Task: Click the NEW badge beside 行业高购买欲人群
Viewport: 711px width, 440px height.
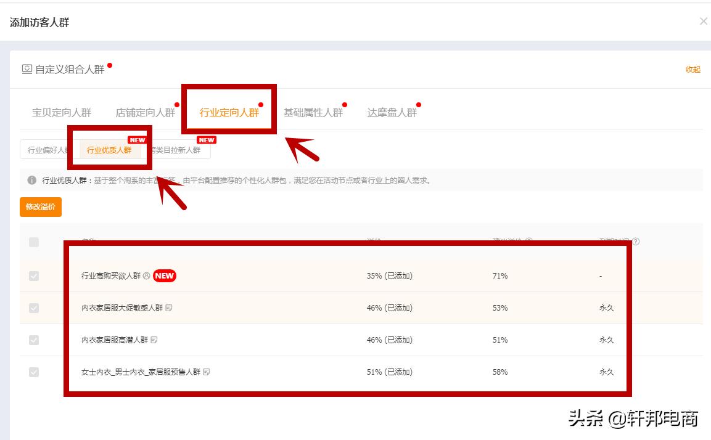Action: coord(165,276)
